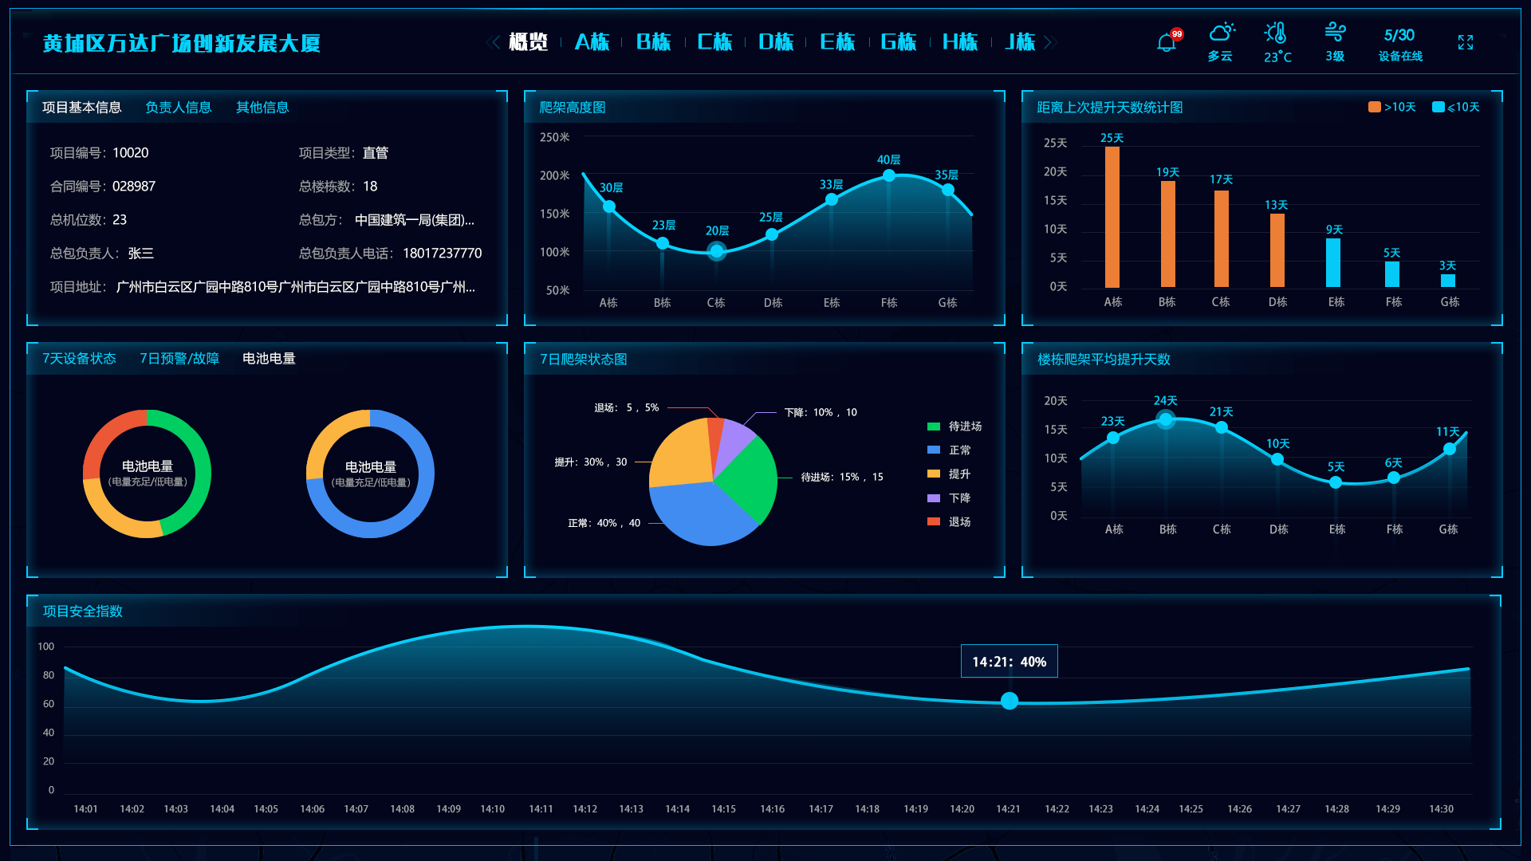Toggle the >10天 orange legend
The height and width of the screenshot is (861, 1531).
pos(1391,108)
